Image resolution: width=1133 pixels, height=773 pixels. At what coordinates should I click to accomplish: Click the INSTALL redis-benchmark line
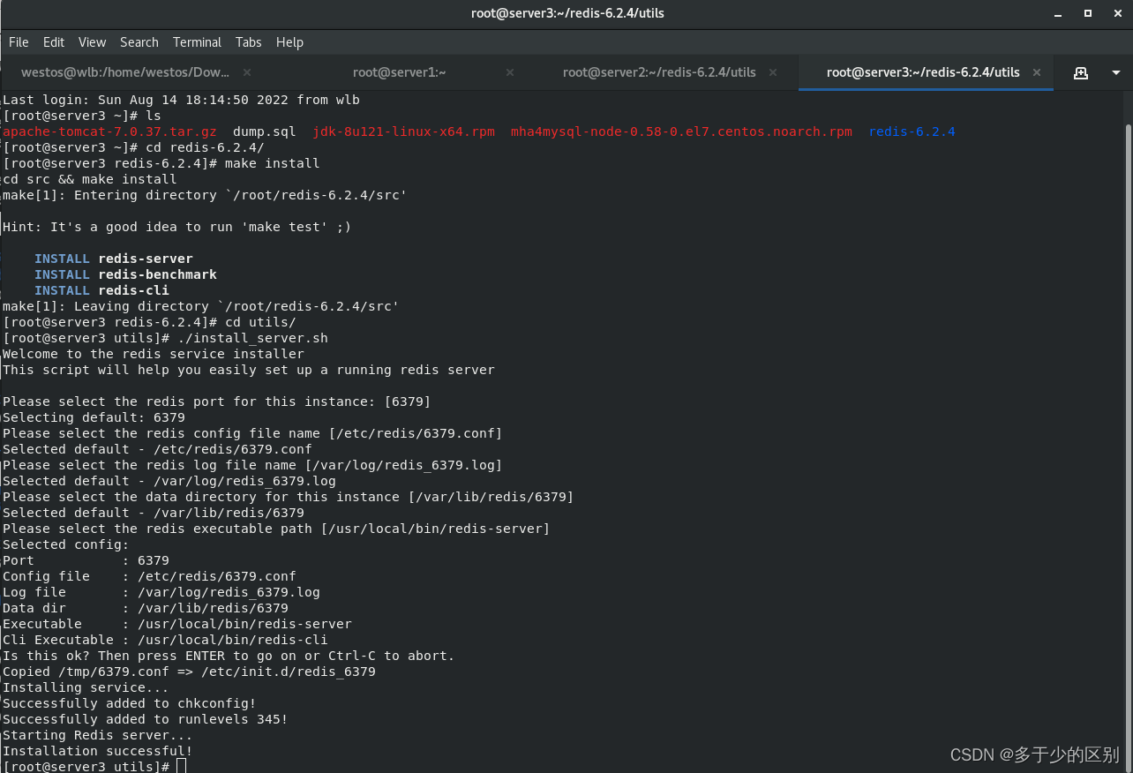tap(125, 274)
